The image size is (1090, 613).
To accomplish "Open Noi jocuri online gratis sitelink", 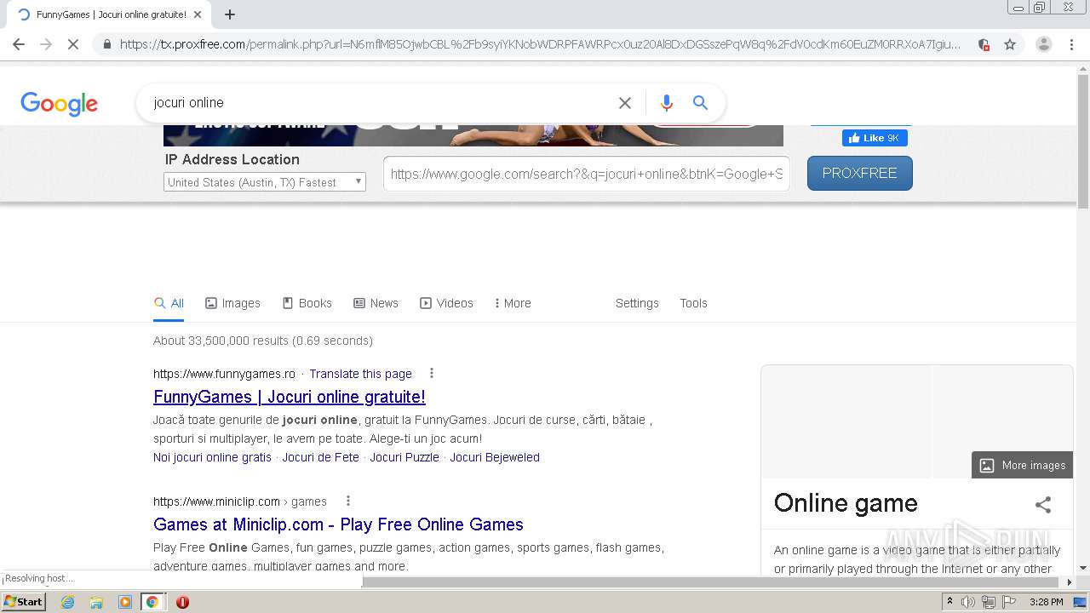I will (212, 457).
